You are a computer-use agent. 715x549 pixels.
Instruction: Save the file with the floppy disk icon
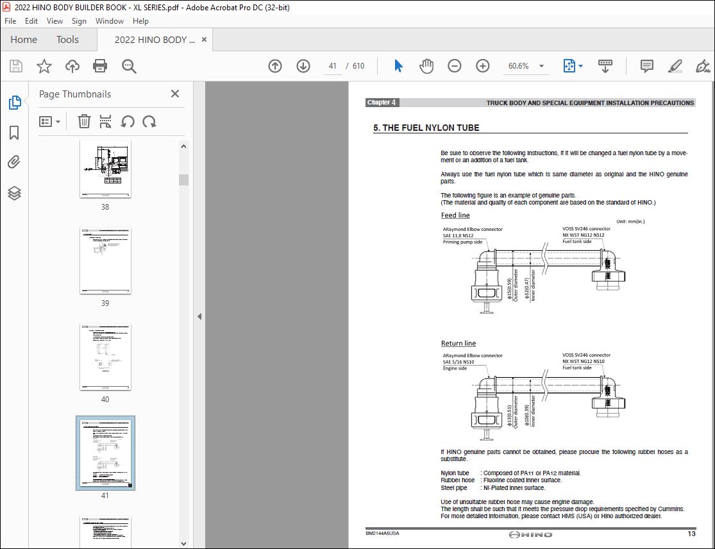click(x=16, y=66)
